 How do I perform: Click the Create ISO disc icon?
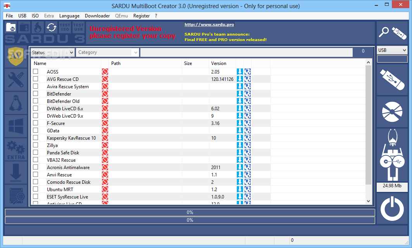pyautogui.click(x=392, y=112)
